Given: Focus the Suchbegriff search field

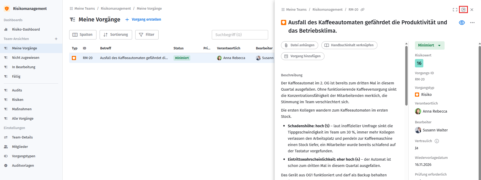Looking at the screenshot, I should 240,35.
